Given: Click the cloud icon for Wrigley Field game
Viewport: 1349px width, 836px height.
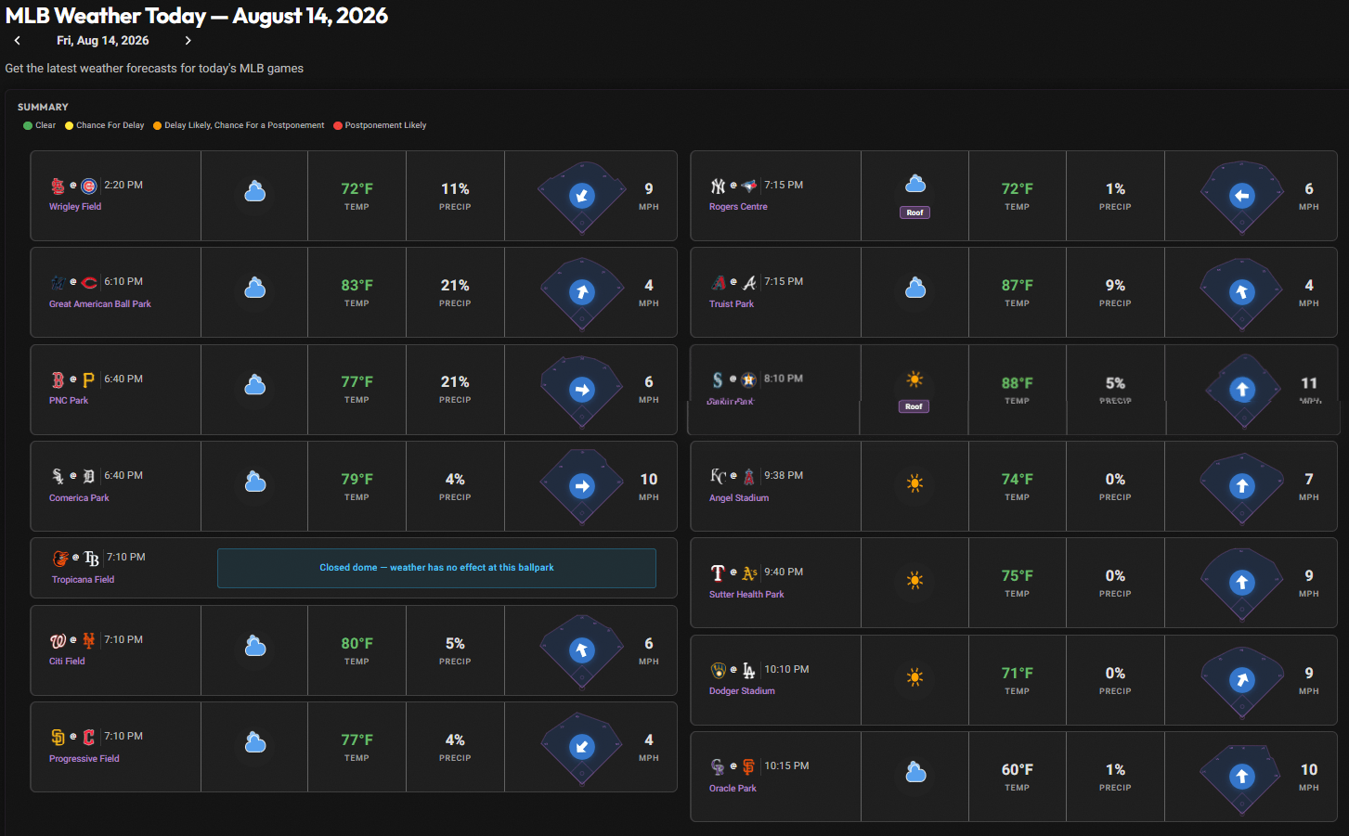Looking at the screenshot, I should pos(255,192).
